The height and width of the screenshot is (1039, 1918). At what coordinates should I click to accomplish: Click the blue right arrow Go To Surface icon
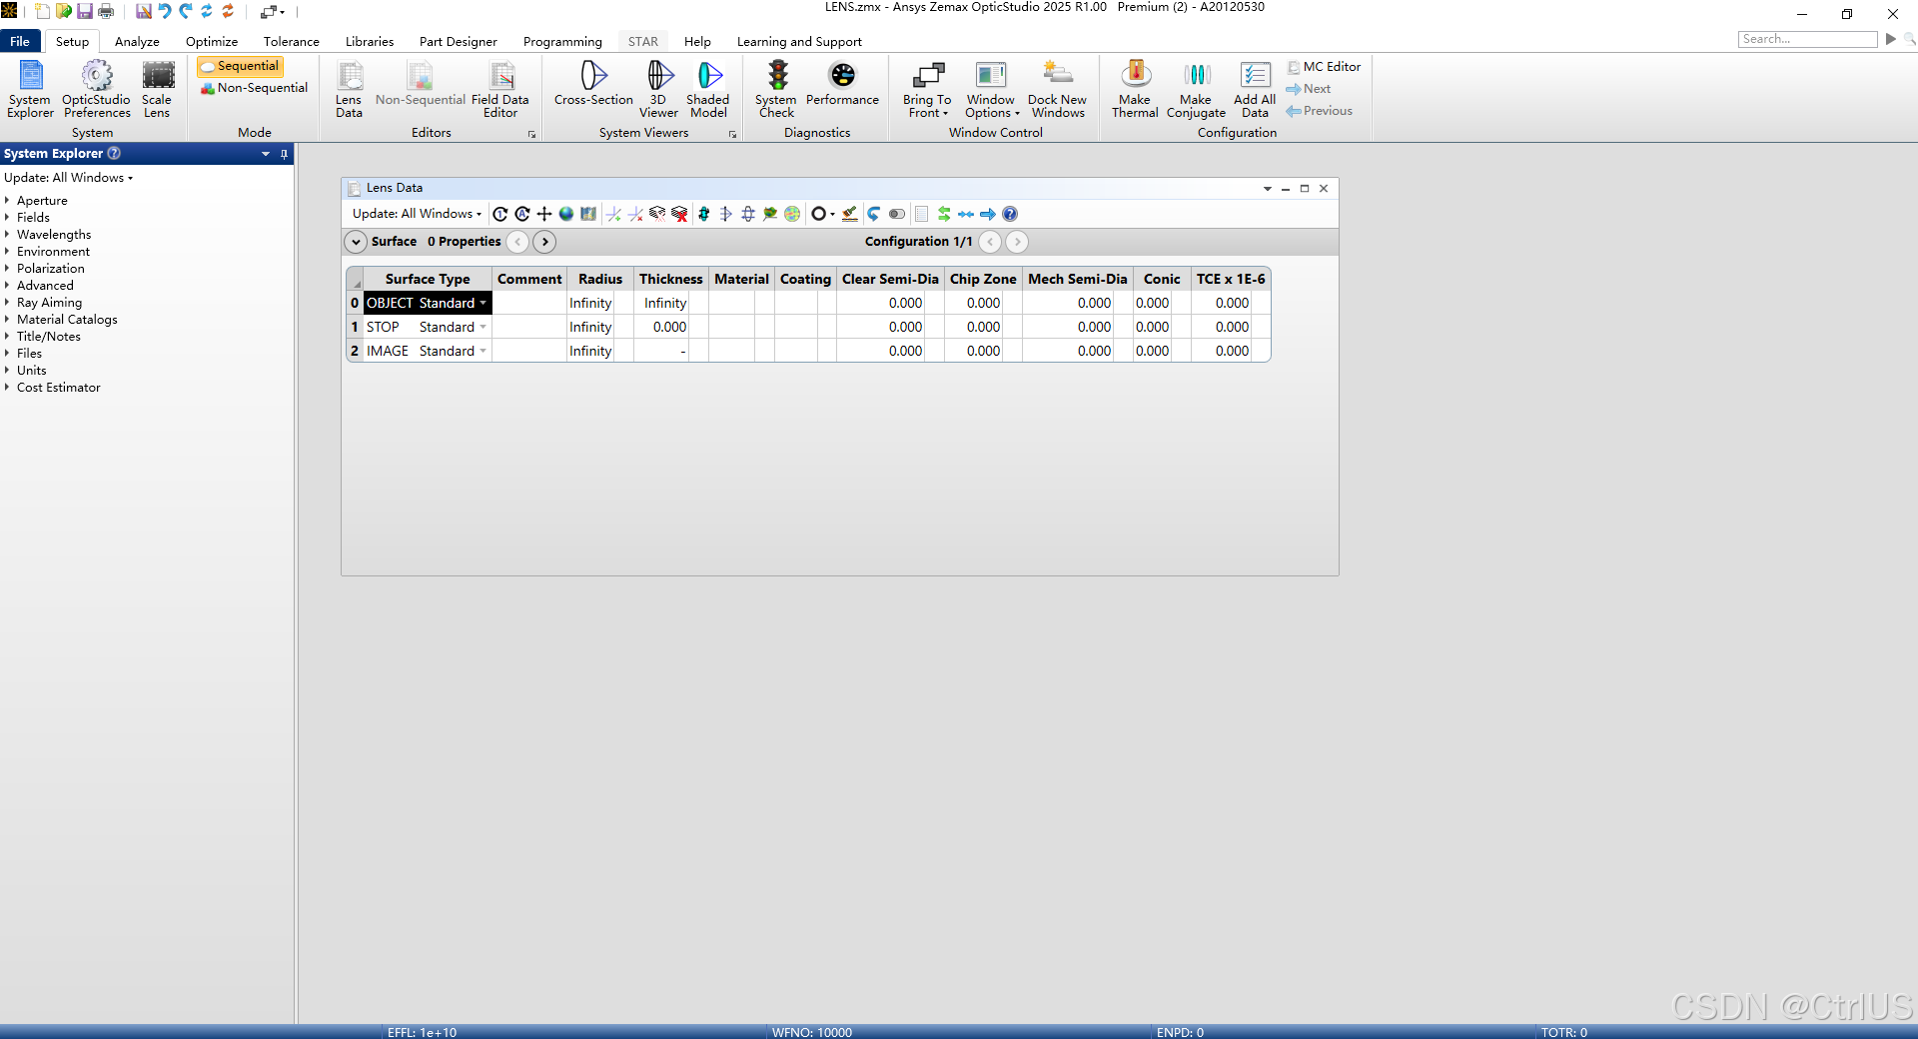[988, 214]
